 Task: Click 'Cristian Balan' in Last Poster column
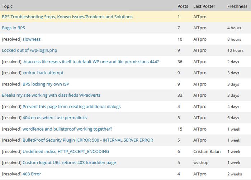coord(207,151)
